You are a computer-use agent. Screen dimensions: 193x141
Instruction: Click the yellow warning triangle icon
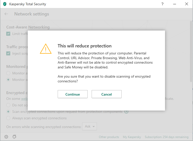45,49
